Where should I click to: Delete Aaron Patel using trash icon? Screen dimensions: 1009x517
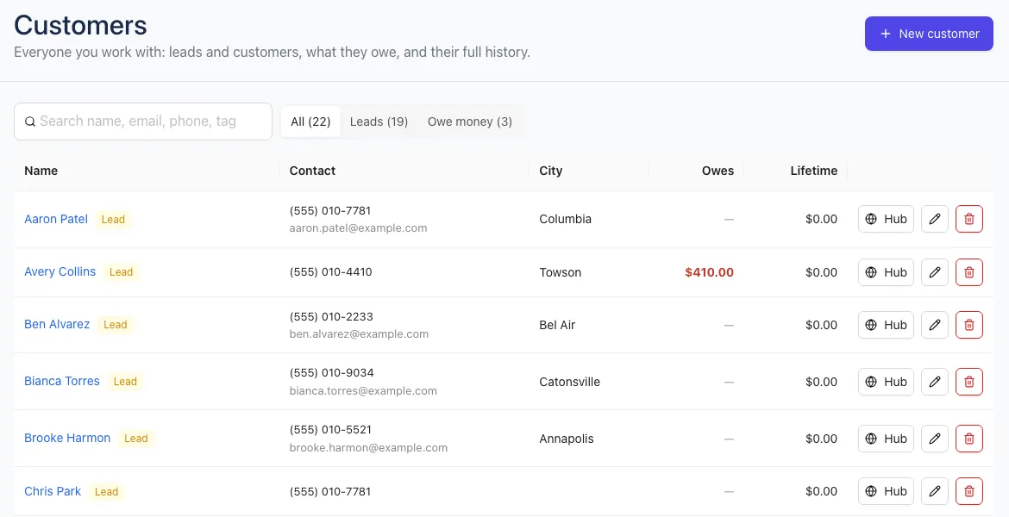point(969,219)
